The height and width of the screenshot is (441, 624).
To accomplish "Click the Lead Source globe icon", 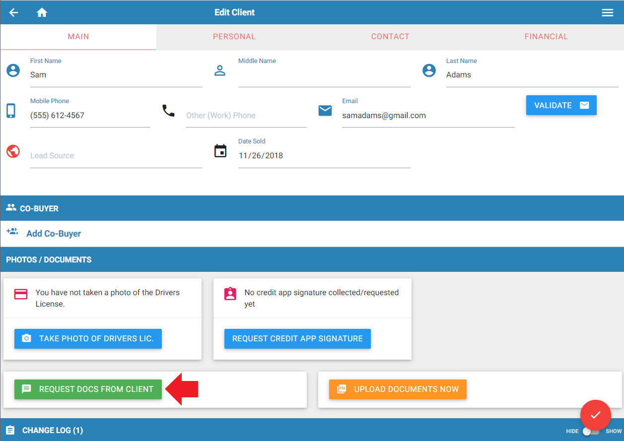I will pyautogui.click(x=13, y=151).
